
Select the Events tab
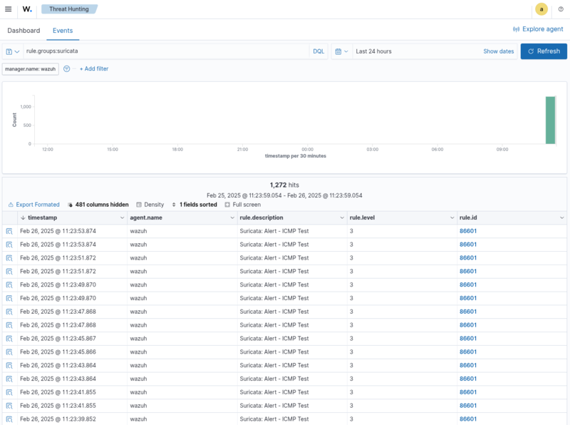coord(63,31)
